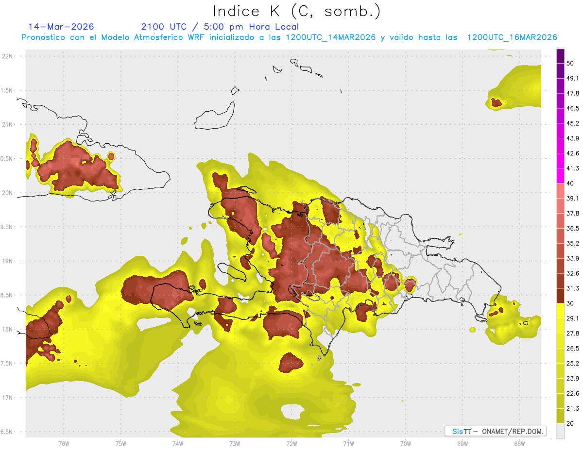Click the colorbar value "47.8"
583x450 pixels.
pyautogui.click(x=573, y=93)
